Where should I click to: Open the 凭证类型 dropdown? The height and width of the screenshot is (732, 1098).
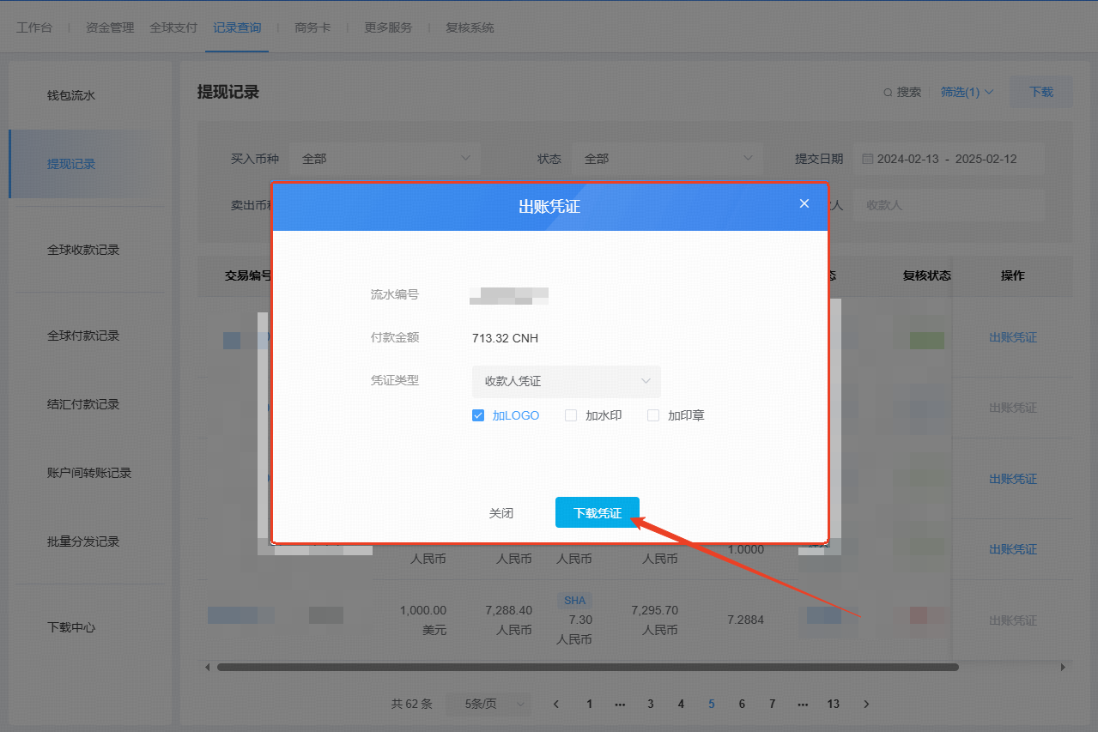coord(566,381)
